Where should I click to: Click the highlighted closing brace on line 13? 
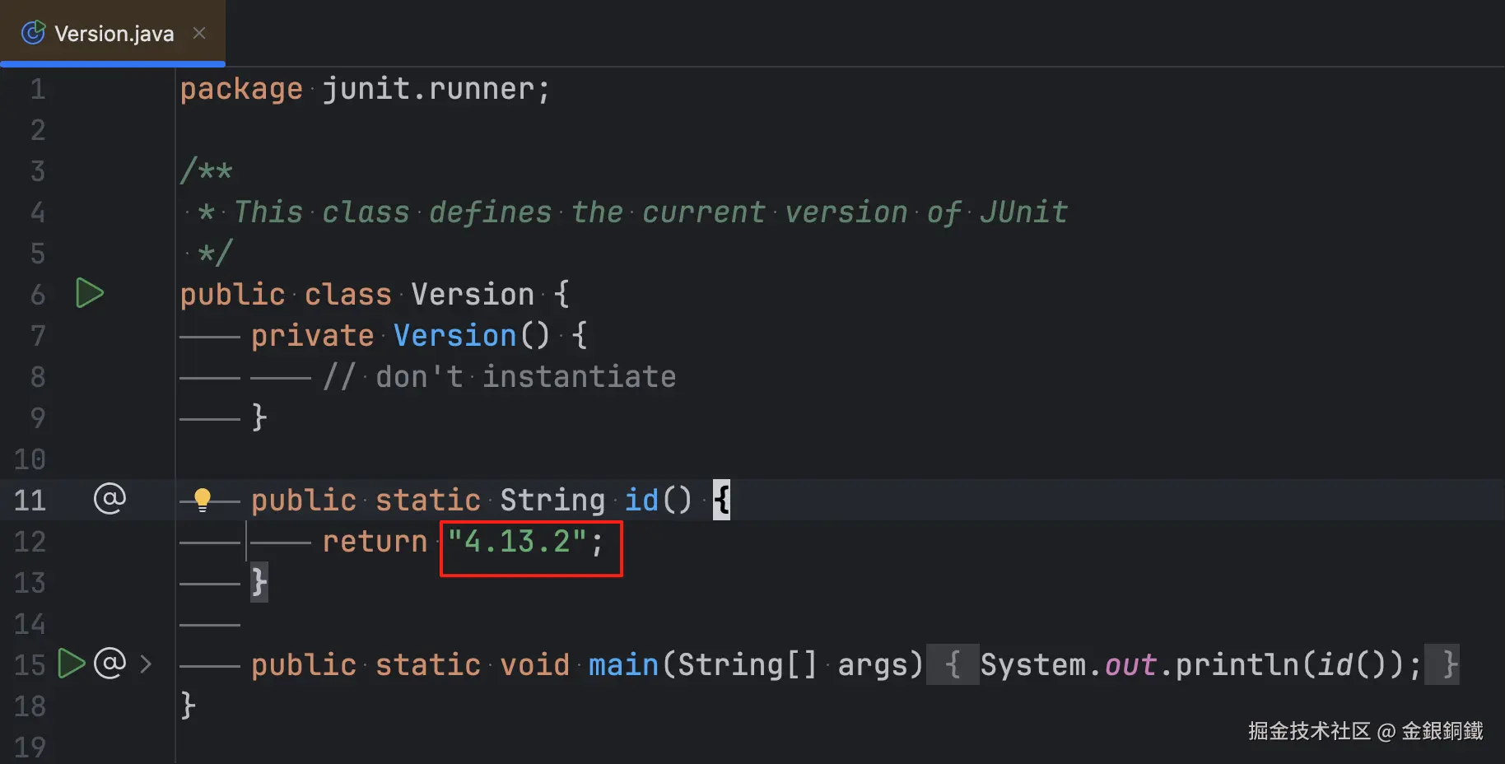[x=259, y=582]
